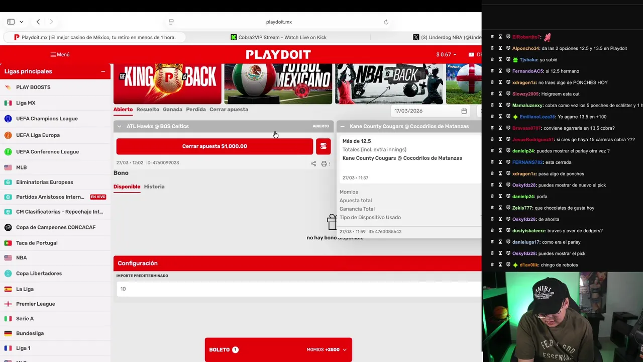Select the Premier League England flag icon
The width and height of the screenshot is (643, 362).
(8, 304)
